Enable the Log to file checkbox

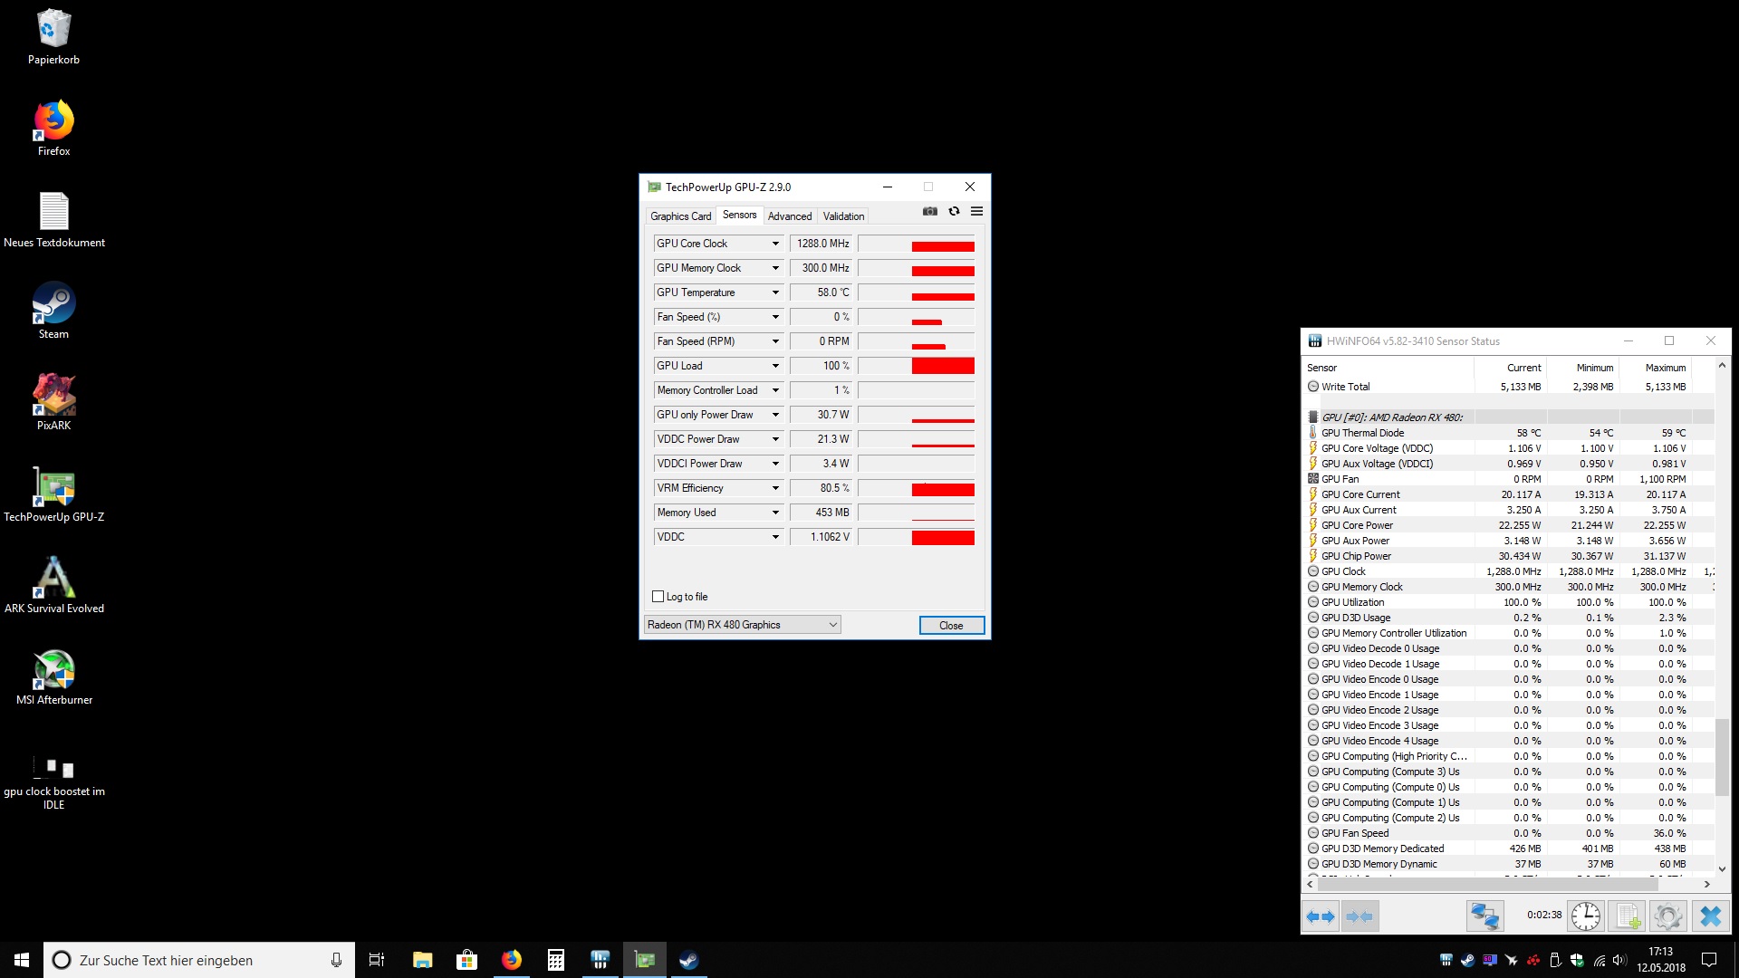point(658,597)
